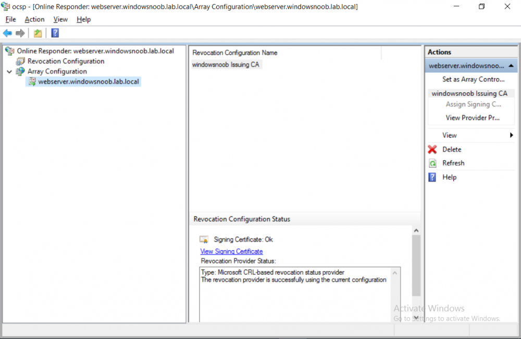The height and width of the screenshot is (339, 521).
Task: Click the red Delete X icon
Action: pos(432,149)
